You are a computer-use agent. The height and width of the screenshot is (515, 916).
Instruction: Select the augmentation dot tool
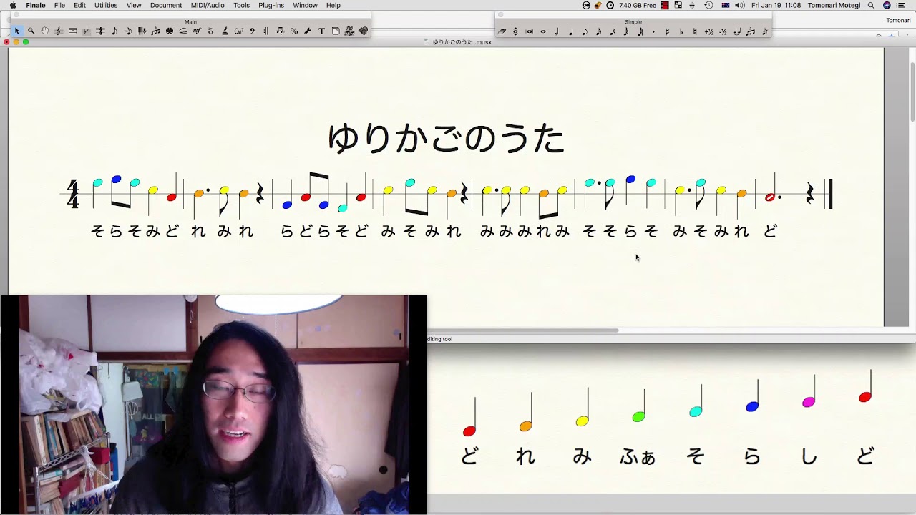[x=653, y=31]
